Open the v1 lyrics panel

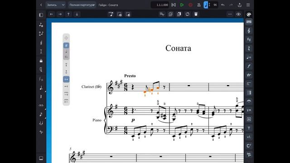pos(249,137)
